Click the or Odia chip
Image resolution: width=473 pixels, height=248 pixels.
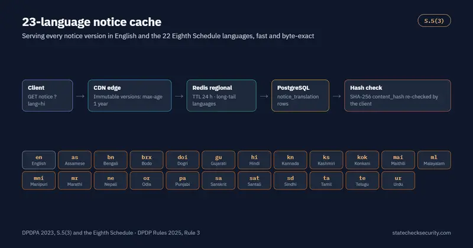[x=147, y=181]
